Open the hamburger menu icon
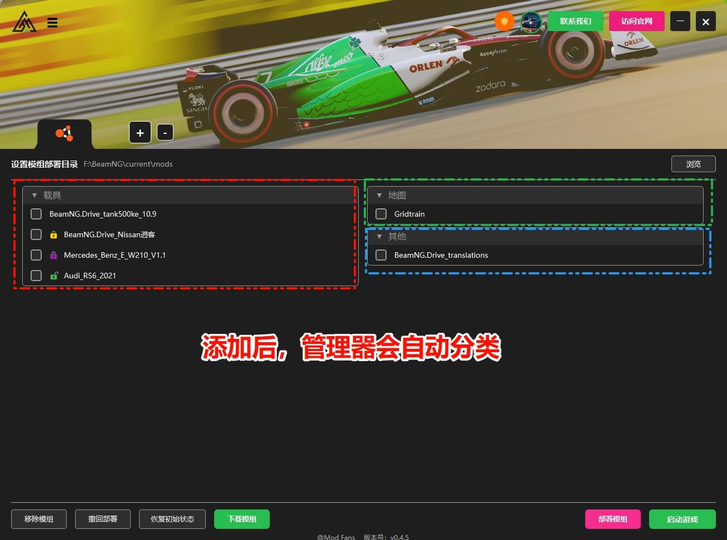 point(52,23)
